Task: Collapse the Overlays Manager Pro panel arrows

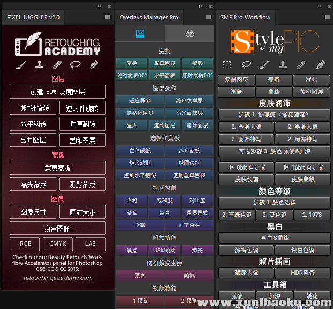Action: (x=199, y=6)
